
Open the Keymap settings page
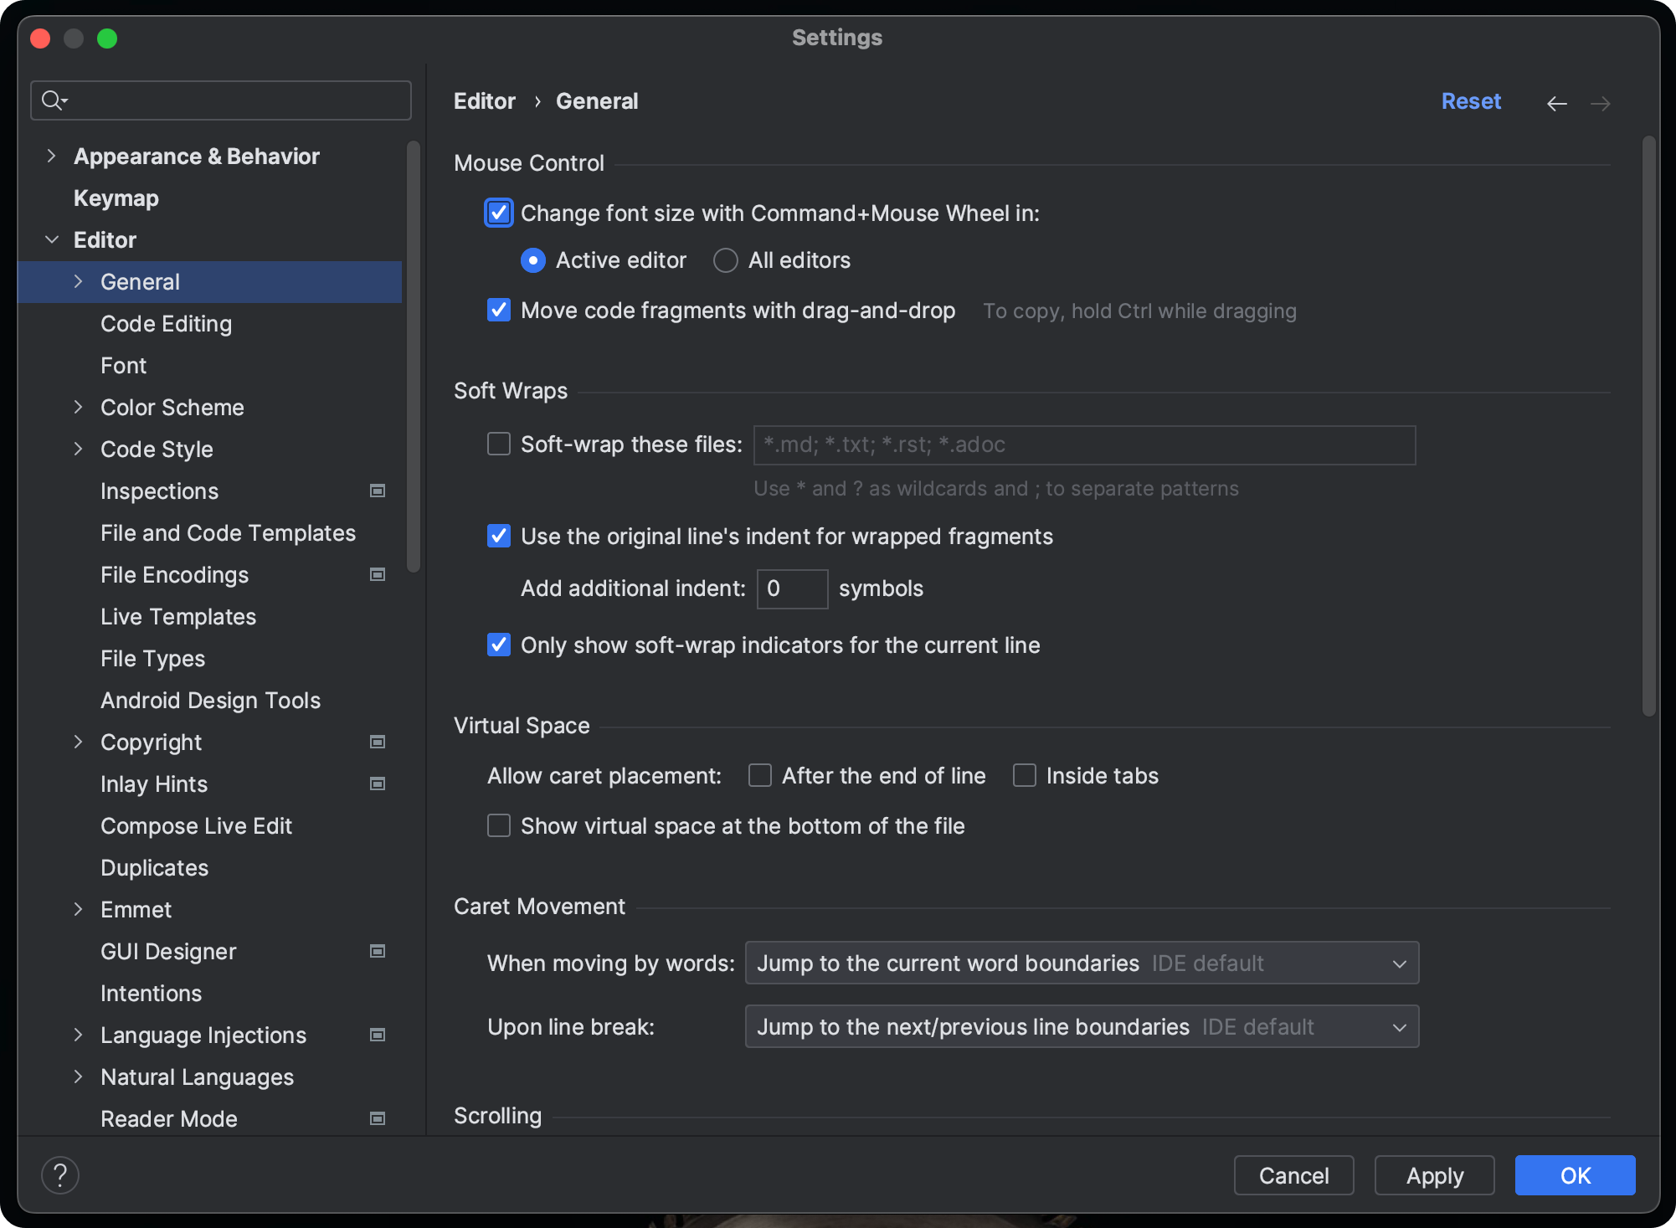pyautogui.click(x=116, y=198)
